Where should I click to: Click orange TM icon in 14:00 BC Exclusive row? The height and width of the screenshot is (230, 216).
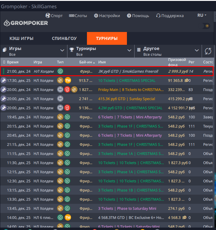click(x=68, y=218)
